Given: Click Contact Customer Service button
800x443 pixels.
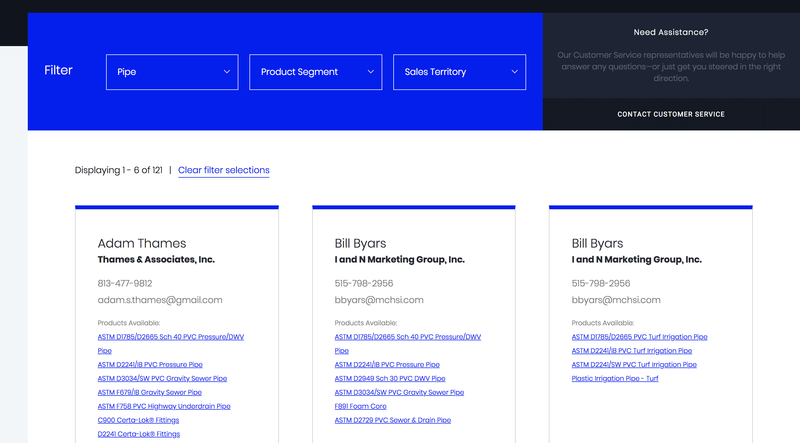Looking at the screenshot, I should click(671, 114).
